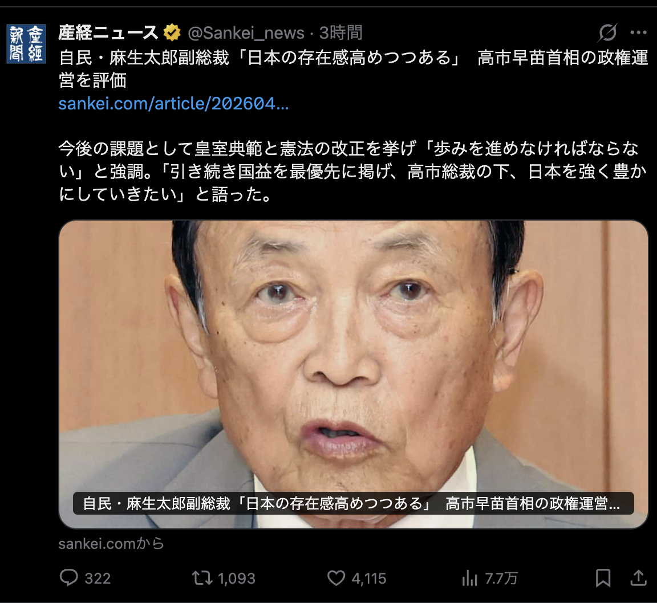This screenshot has height=603, width=657.
Task: Open the Sankei Shimbun profile avatar
Action: [26, 44]
